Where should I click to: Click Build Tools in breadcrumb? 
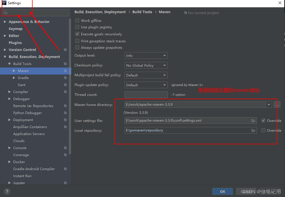point(142,12)
